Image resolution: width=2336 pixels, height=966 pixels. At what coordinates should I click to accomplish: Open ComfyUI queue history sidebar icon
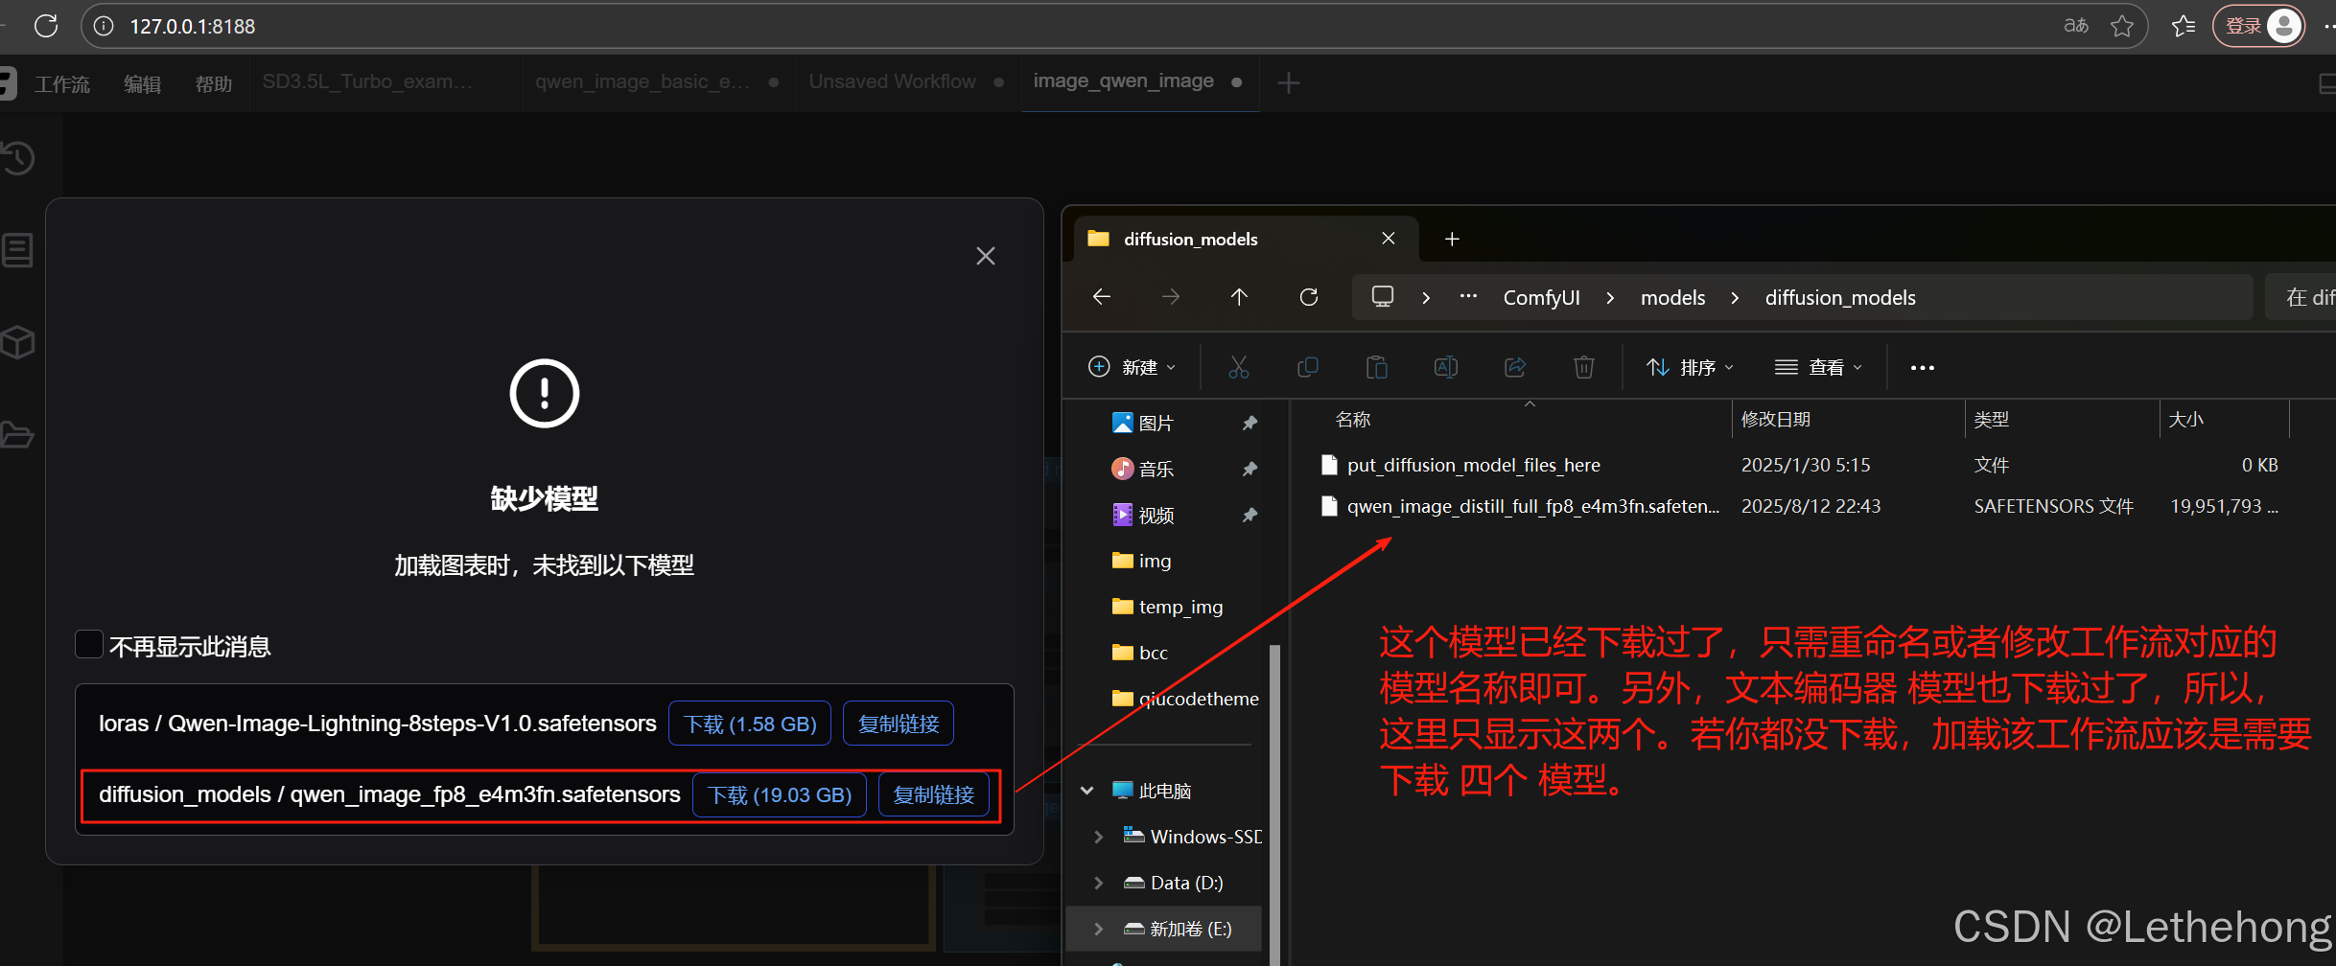[17, 159]
